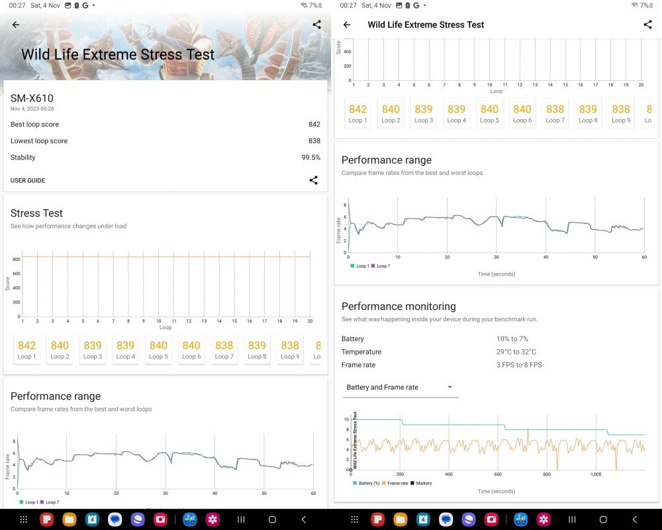Open My Files folder in right taskbar
Viewport: 662px width, 530px height.
point(401,519)
